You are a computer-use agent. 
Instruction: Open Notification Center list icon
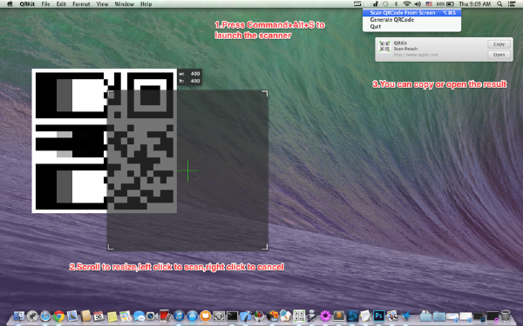click(512, 4)
